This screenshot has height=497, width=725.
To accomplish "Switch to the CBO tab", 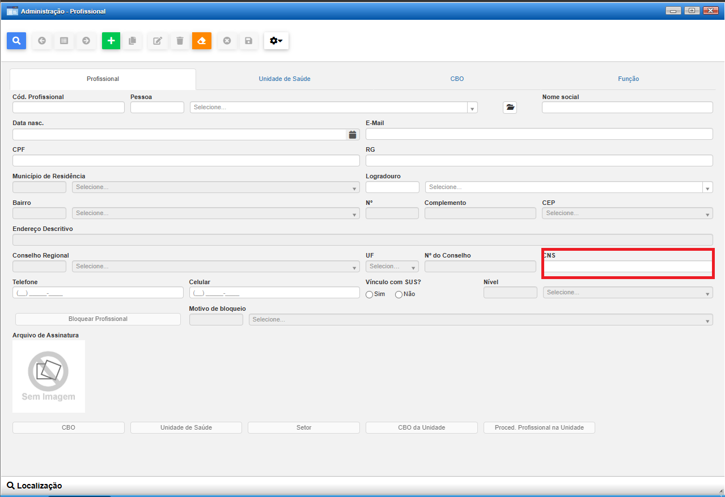I will pyautogui.click(x=457, y=79).
